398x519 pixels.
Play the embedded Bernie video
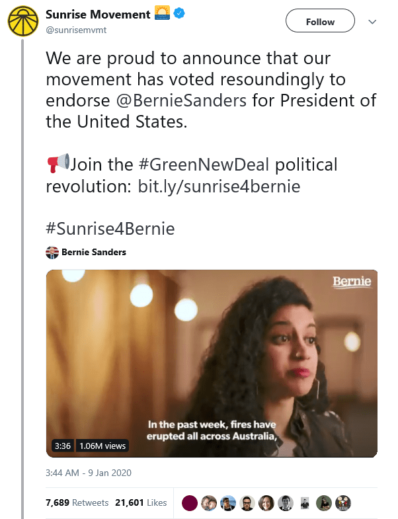(x=212, y=363)
